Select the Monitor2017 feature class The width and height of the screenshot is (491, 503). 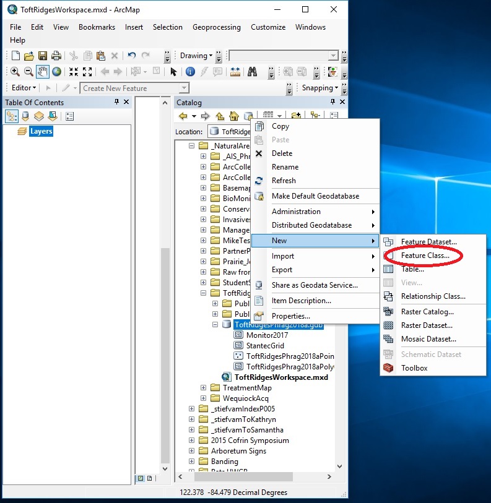[267, 335]
